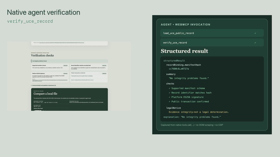Image resolution: width=280 pixels, height=157 pixels.
Task: Click the 'Structured result' heading
Action: [x=184, y=51]
